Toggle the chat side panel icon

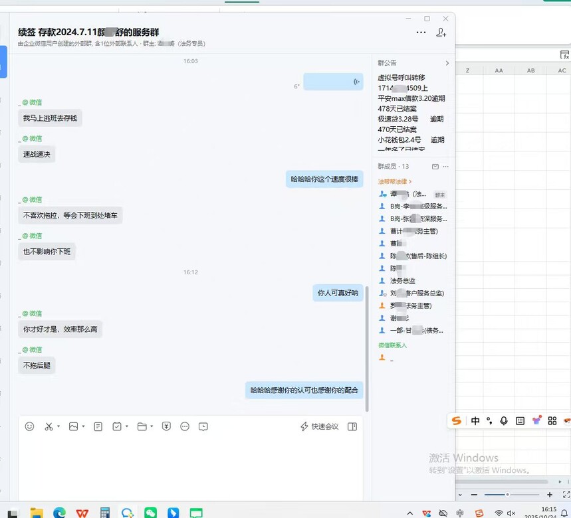(x=352, y=426)
